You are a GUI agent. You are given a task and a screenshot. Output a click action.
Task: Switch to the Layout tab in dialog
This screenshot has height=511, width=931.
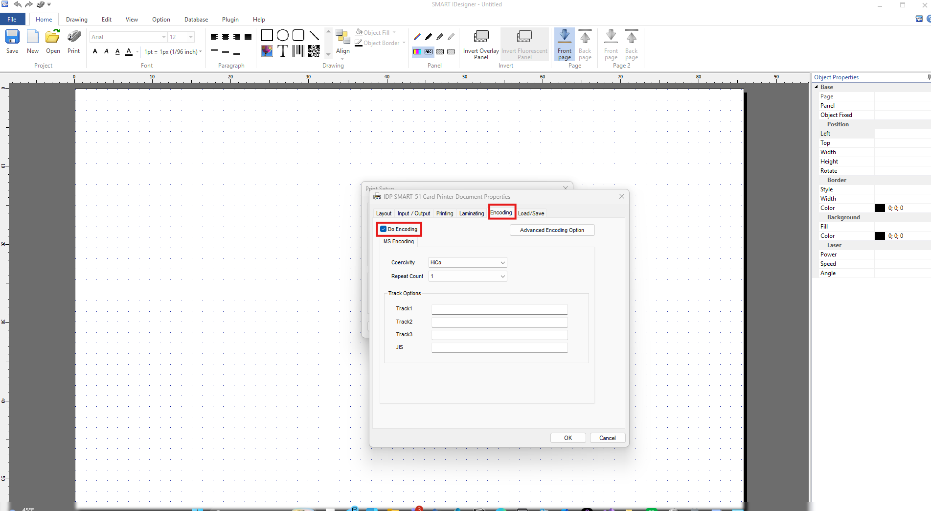coord(384,213)
